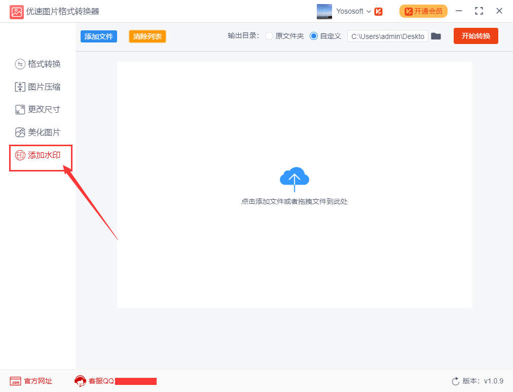Click the fullscreen icon in title bar
The image size is (513, 392).
[x=479, y=11]
